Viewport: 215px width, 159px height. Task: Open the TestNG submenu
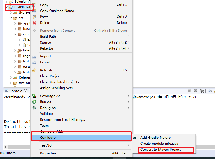pos(82,145)
